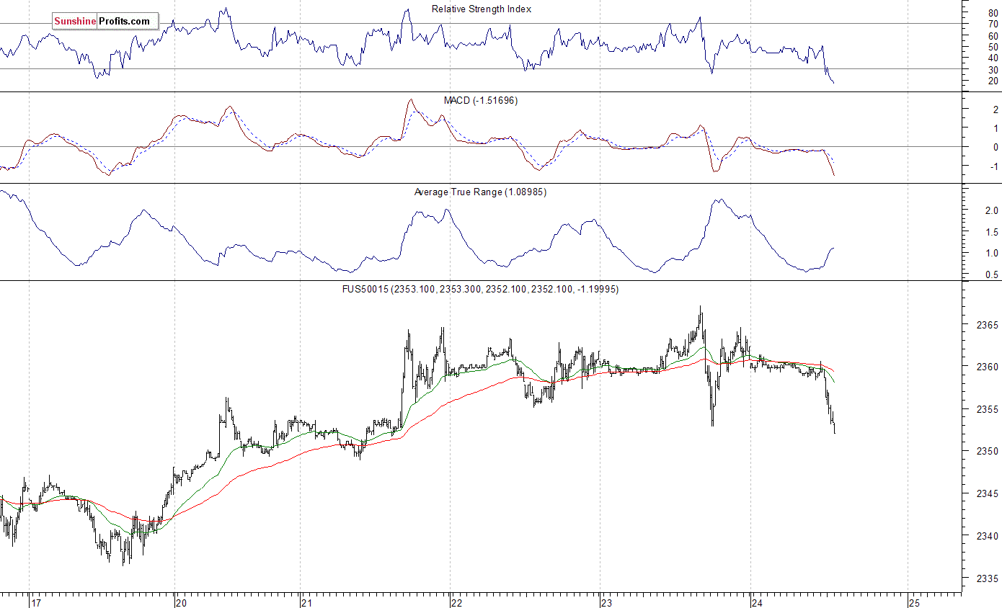Viewport: 1002px width, 608px height.
Task: Click the RSI axis value 20
Action: pyautogui.click(x=993, y=81)
